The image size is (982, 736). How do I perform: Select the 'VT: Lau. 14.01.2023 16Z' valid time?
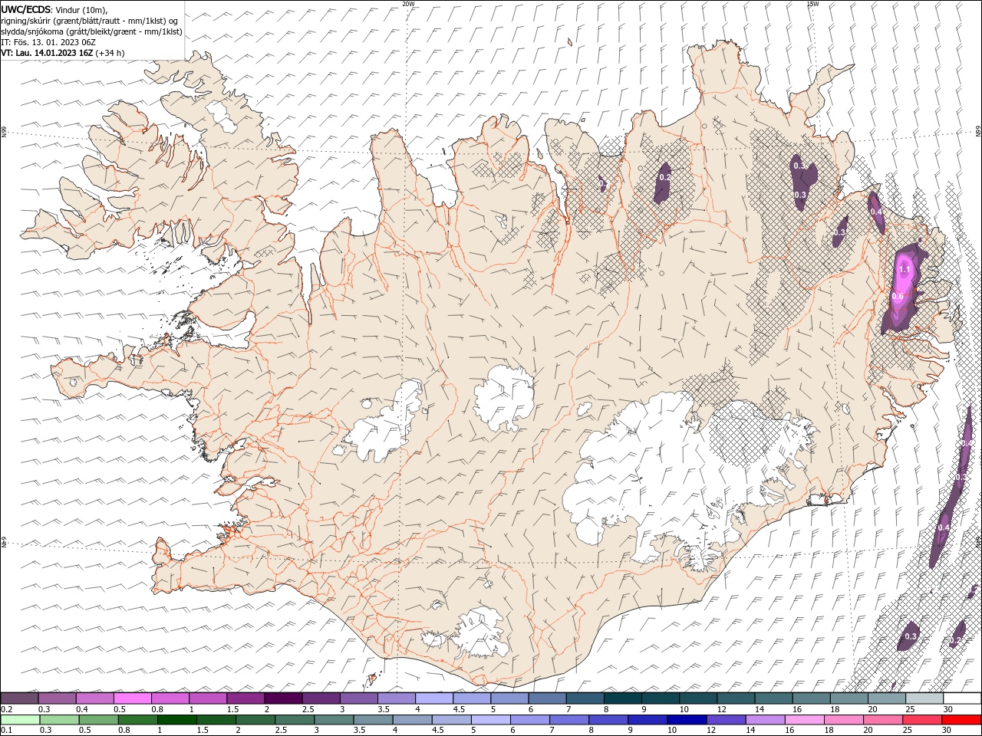48,53
